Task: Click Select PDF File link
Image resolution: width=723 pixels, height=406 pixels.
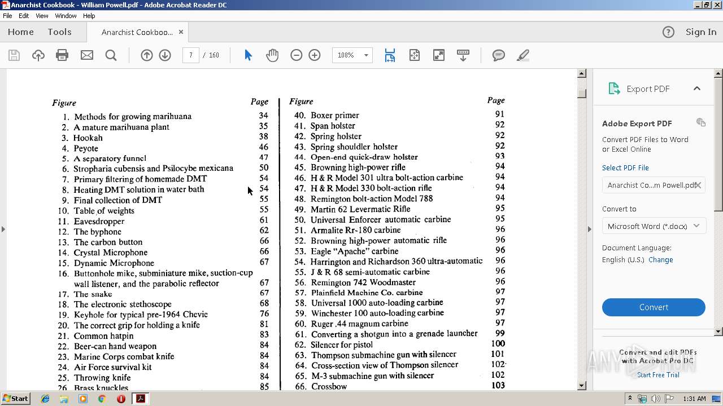Action: pos(625,168)
